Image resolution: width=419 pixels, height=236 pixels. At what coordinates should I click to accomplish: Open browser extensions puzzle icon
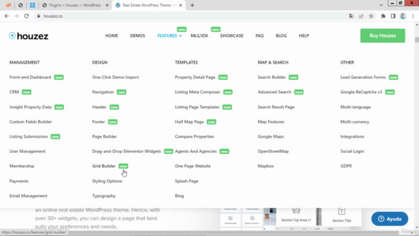[383, 16]
